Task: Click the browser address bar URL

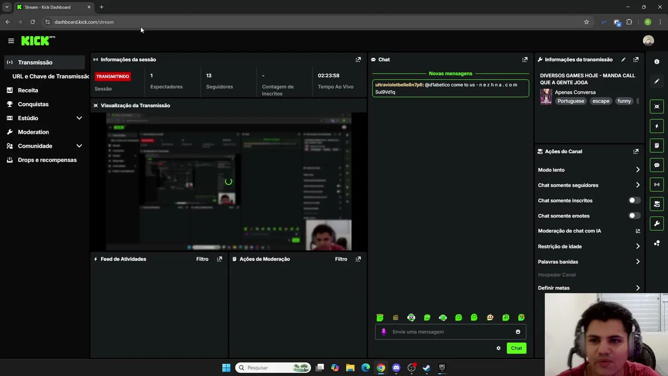Action: (84, 22)
